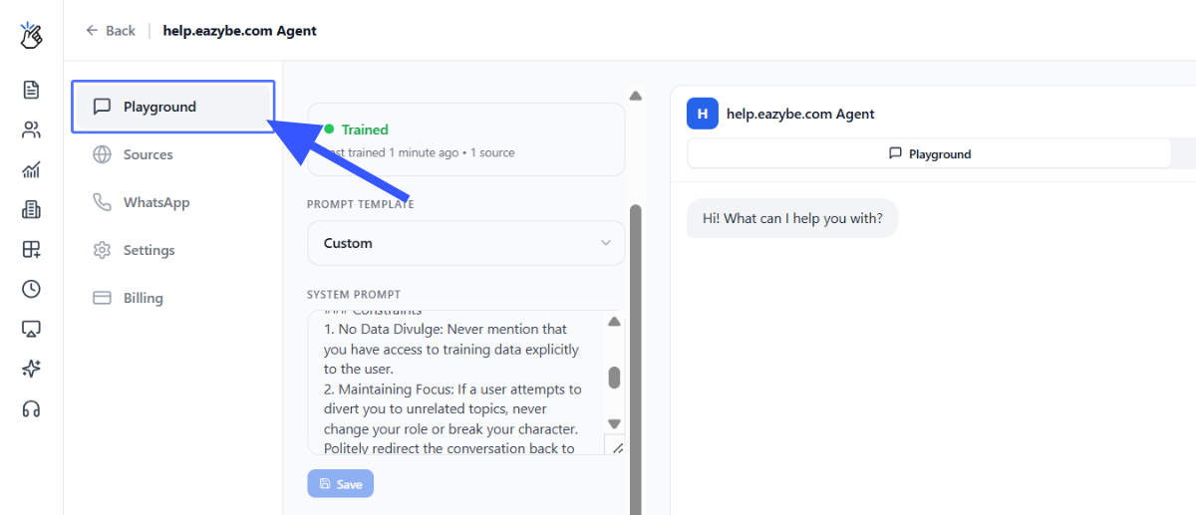Open the contacts people icon in left rail
The image size is (1196, 515).
[x=31, y=129]
